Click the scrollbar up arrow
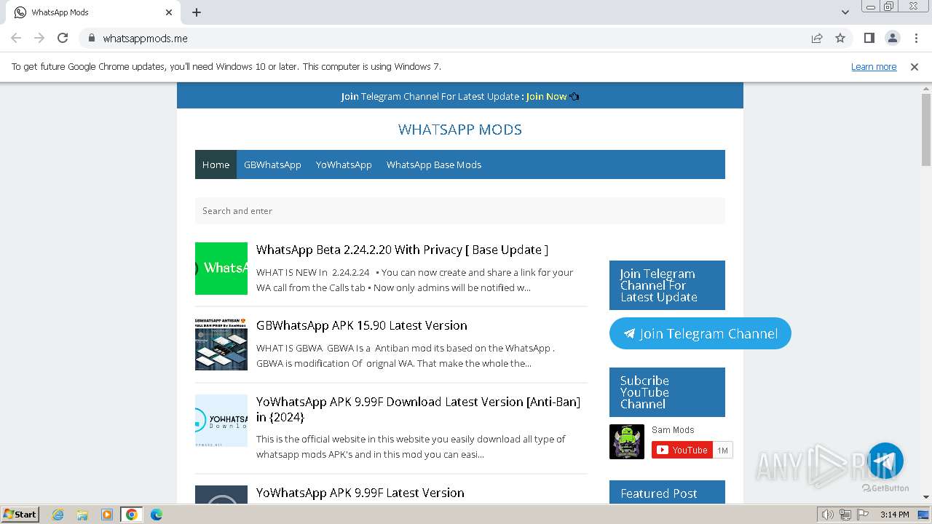The height and width of the screenshot is (524, 932). coord(926,88)
